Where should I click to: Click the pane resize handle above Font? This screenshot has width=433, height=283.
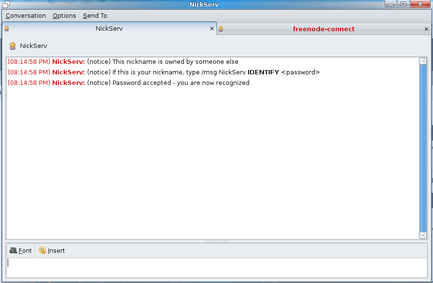point(216,241)
